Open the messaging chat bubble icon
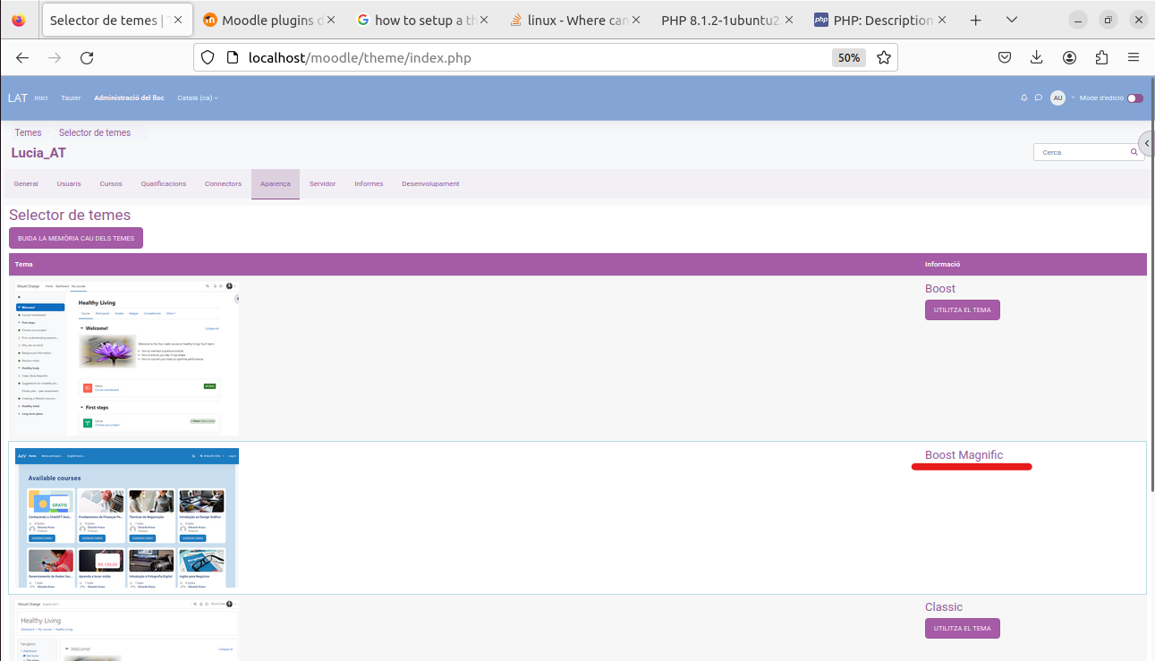 click(1038, 97)
